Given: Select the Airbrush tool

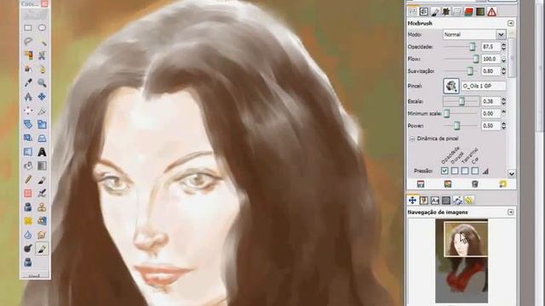Looking at the screenshot, I should (x=42, y=193).
